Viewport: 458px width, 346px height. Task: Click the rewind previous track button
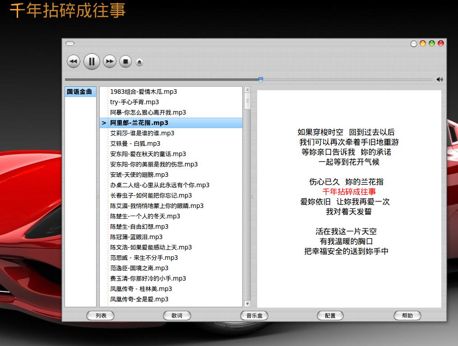[x=73, y=62]
